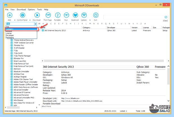The image size is (174, 117).
Task: Click icon beside 360 Internet Security 2013 row
Action: click(x=43, y=30)
